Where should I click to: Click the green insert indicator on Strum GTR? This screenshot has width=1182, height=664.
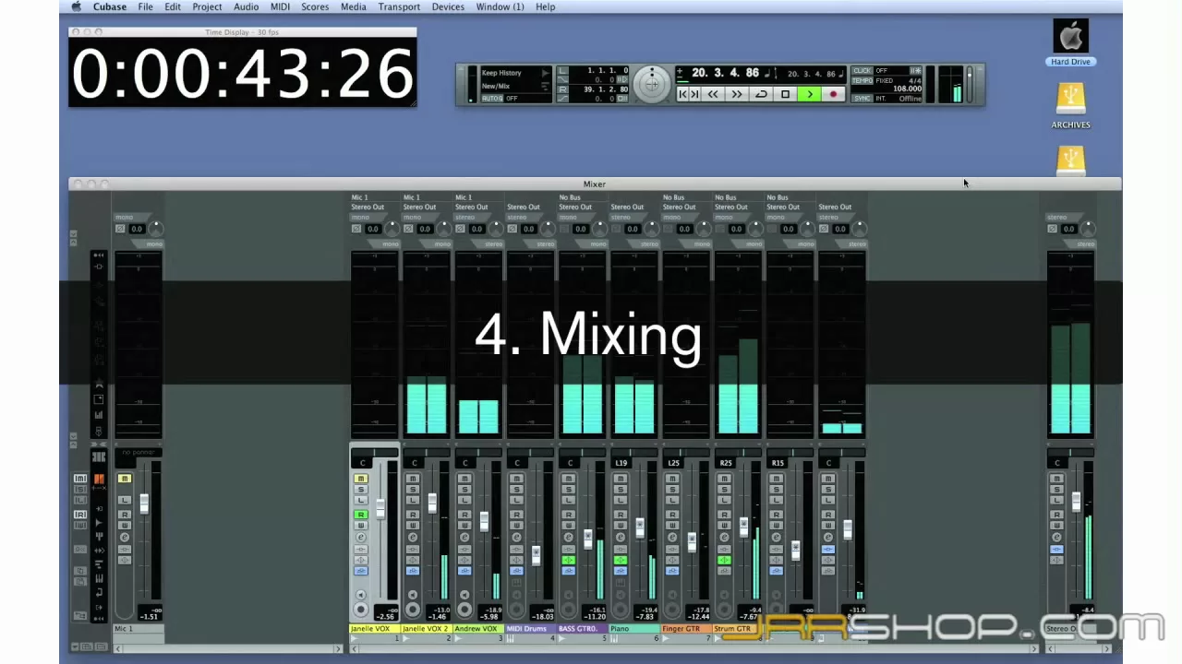[724, 560]
